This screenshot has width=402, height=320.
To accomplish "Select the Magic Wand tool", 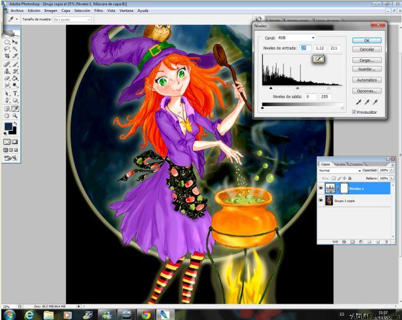I will click(x=15, y=48).
